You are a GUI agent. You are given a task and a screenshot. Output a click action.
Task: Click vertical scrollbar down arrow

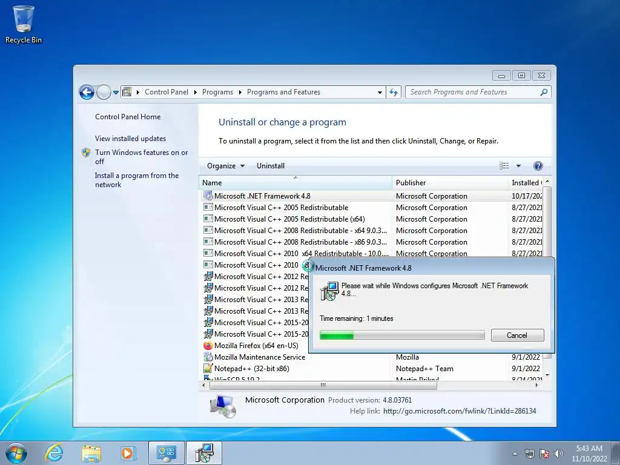point(547,375)
